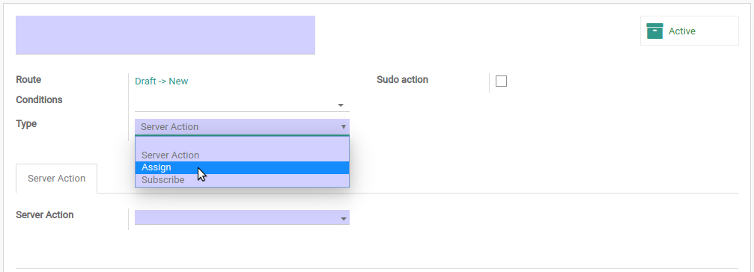This screenshot has height=272, width=754.
Task: Enable the Sudo action checkbox
Action: coord(501,81)
